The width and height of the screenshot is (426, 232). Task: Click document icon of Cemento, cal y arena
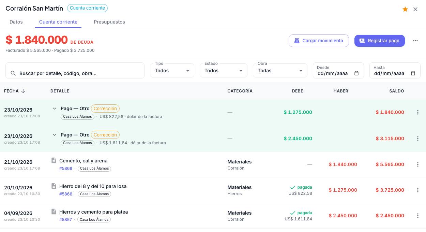tap(54, 160)
